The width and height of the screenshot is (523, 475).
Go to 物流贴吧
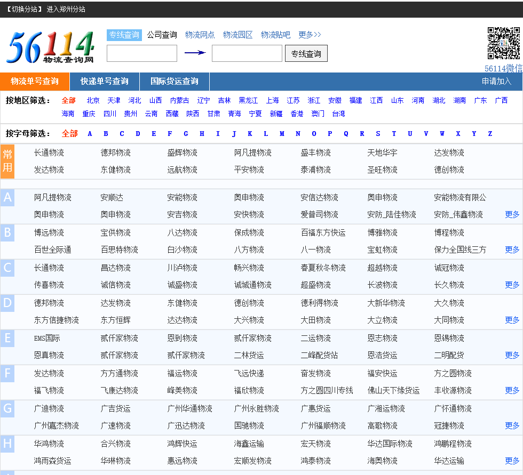pyautogui.click(x=275, y=35)
